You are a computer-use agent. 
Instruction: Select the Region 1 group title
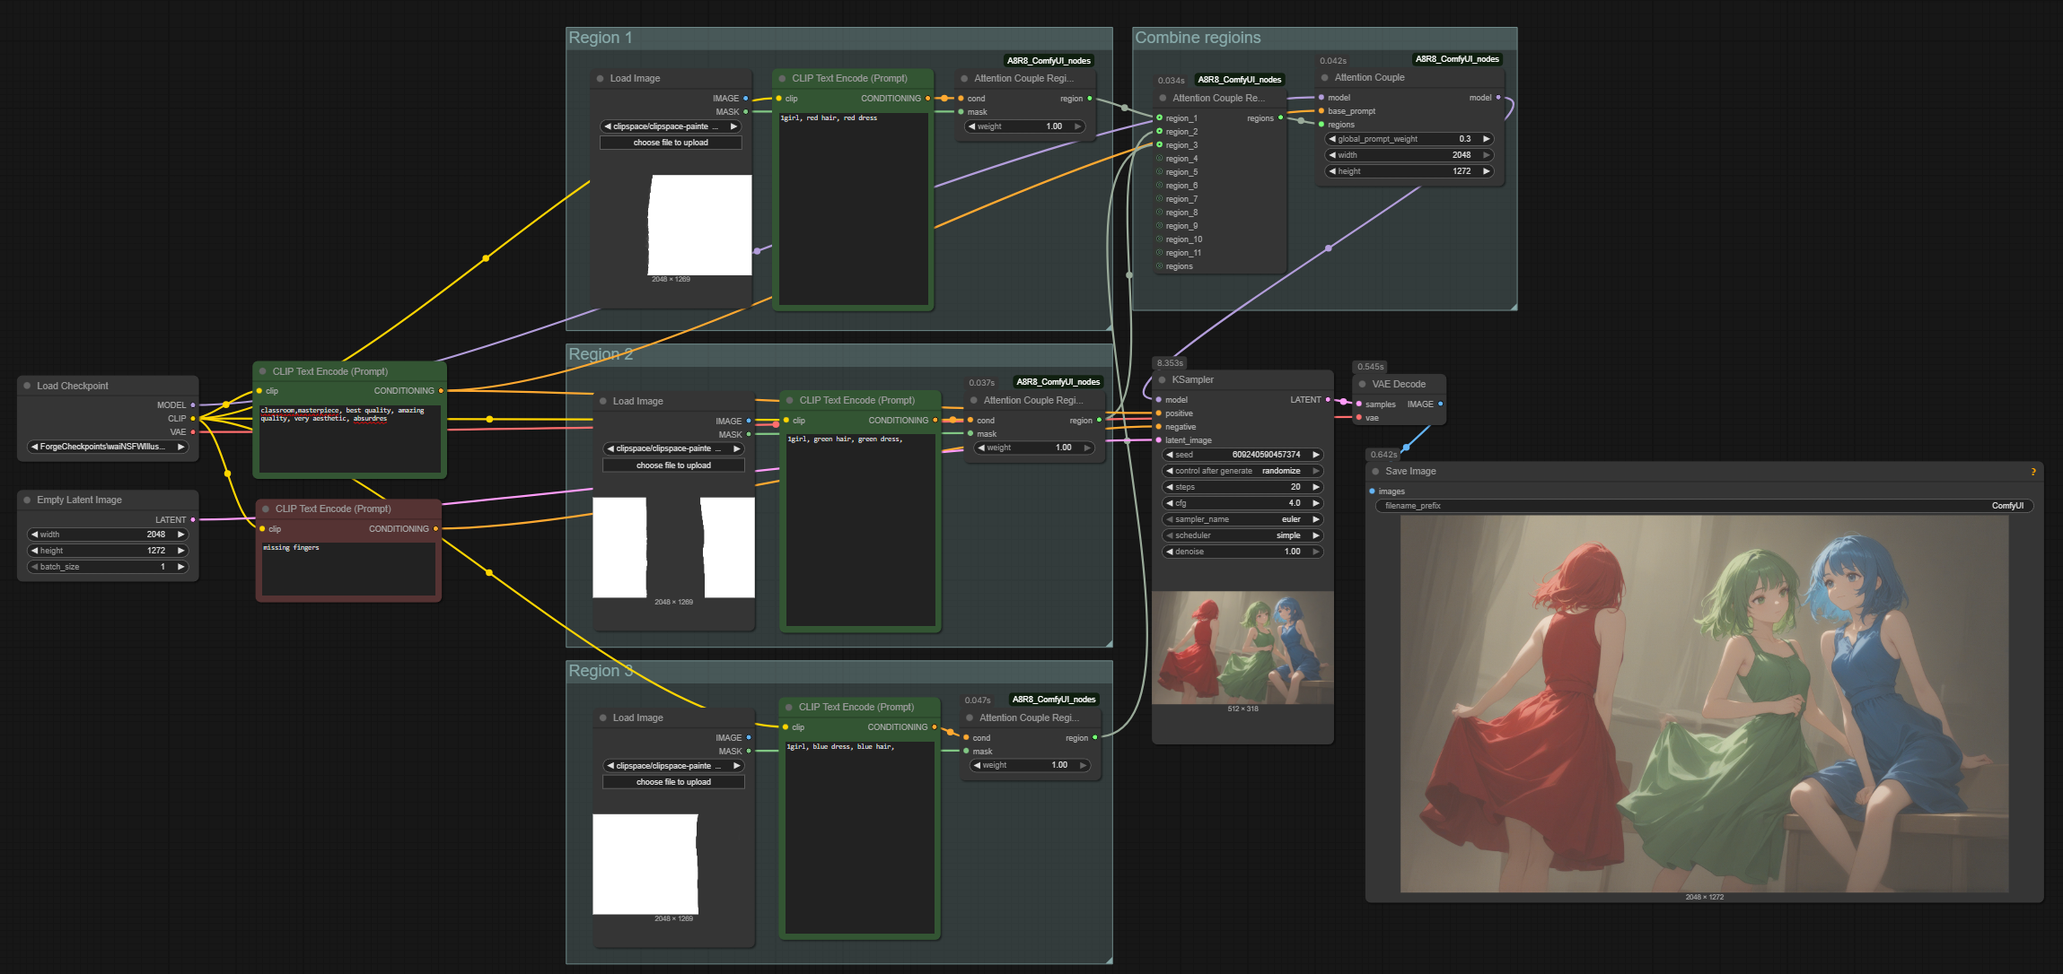point(601,38)
